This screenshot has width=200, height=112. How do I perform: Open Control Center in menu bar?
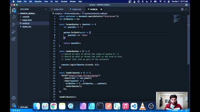click(x=169, y=2)
